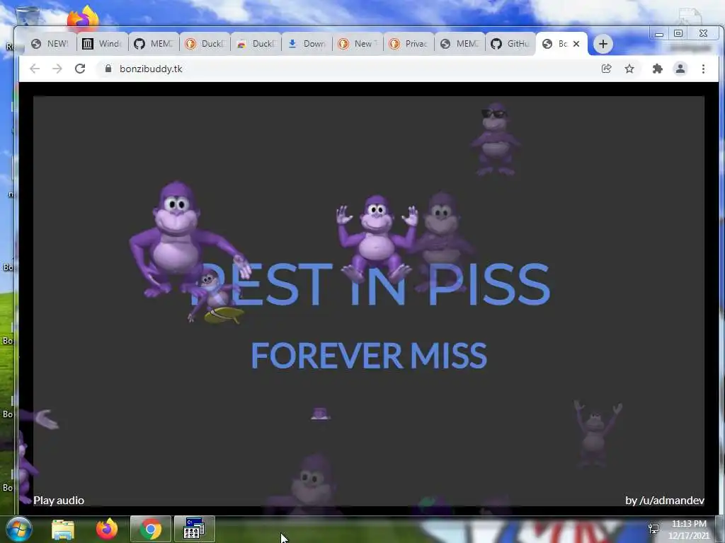Switch to the first MEM GitHub tab
725x543 pixels.
[154, 44]
